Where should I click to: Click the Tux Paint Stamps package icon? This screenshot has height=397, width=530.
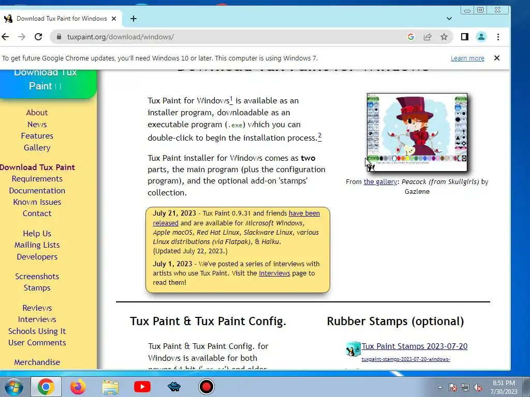[353, 349]
